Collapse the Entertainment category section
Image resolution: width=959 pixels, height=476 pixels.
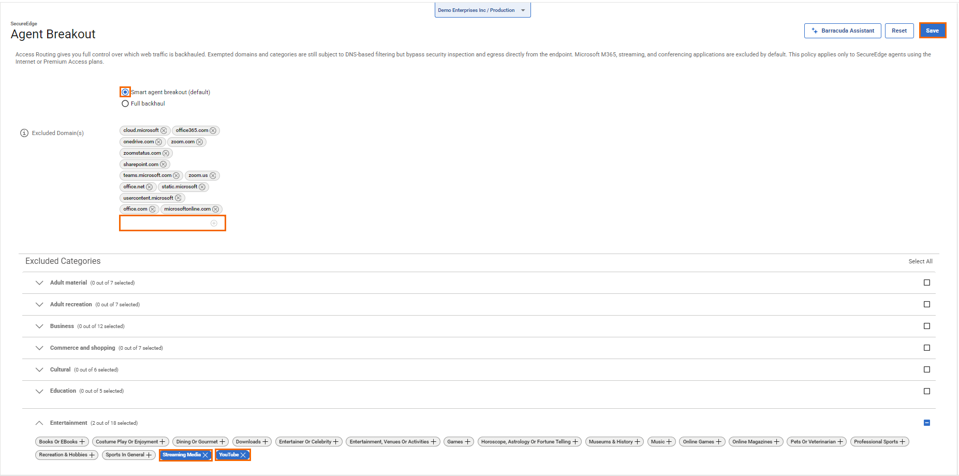point(39,423)
